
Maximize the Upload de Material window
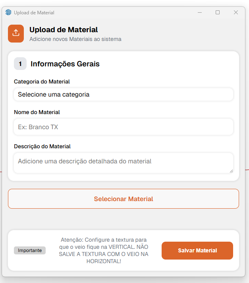pos(218,12)
